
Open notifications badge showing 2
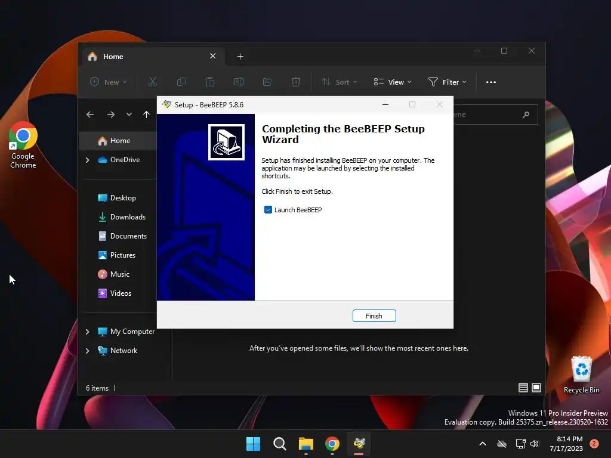point(594,444)
